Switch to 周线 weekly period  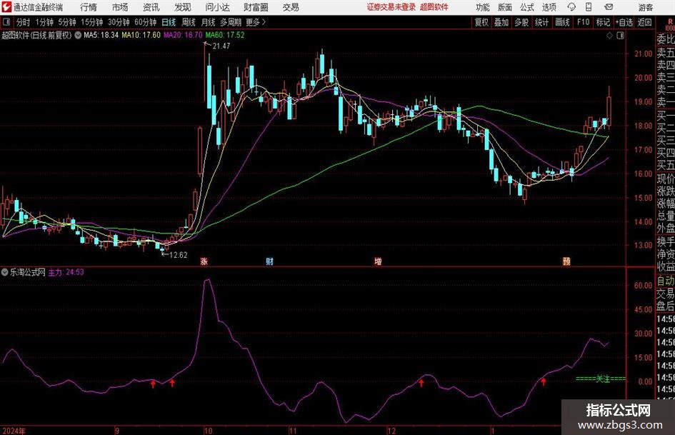pos(189,22)
